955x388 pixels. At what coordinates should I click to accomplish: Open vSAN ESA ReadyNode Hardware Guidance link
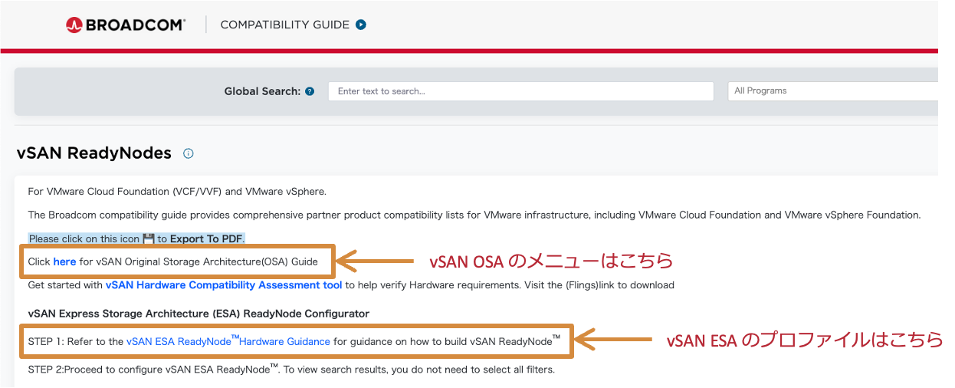tap(228, 342)
